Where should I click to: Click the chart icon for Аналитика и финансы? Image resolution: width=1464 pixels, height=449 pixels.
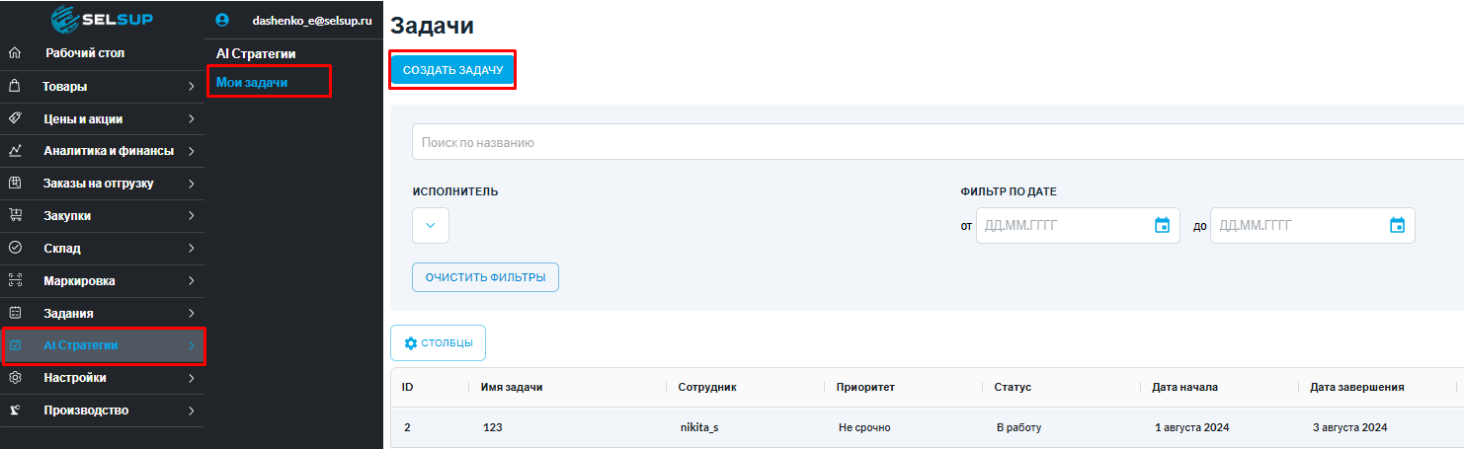pyautogui.click(x=15, y=151)
